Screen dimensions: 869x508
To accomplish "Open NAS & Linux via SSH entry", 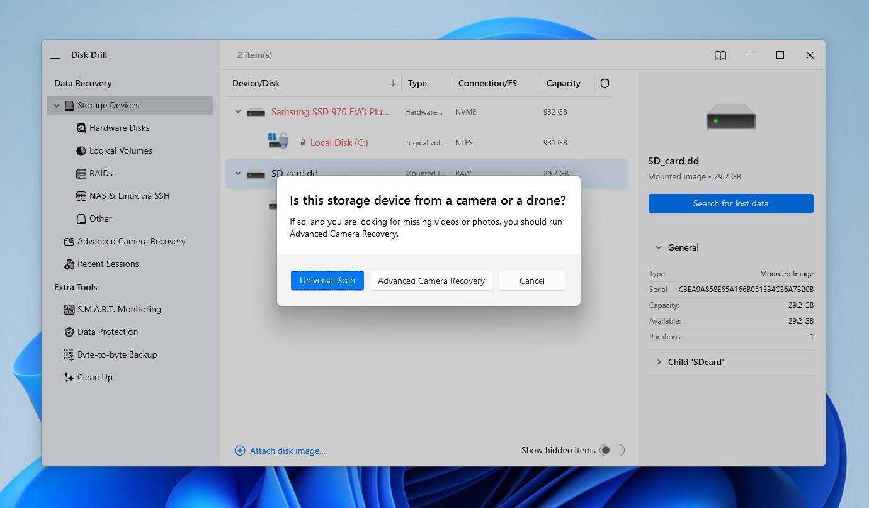I will [130, 196].
